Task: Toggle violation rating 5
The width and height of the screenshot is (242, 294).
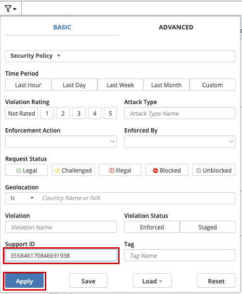Action: (110, 113)
